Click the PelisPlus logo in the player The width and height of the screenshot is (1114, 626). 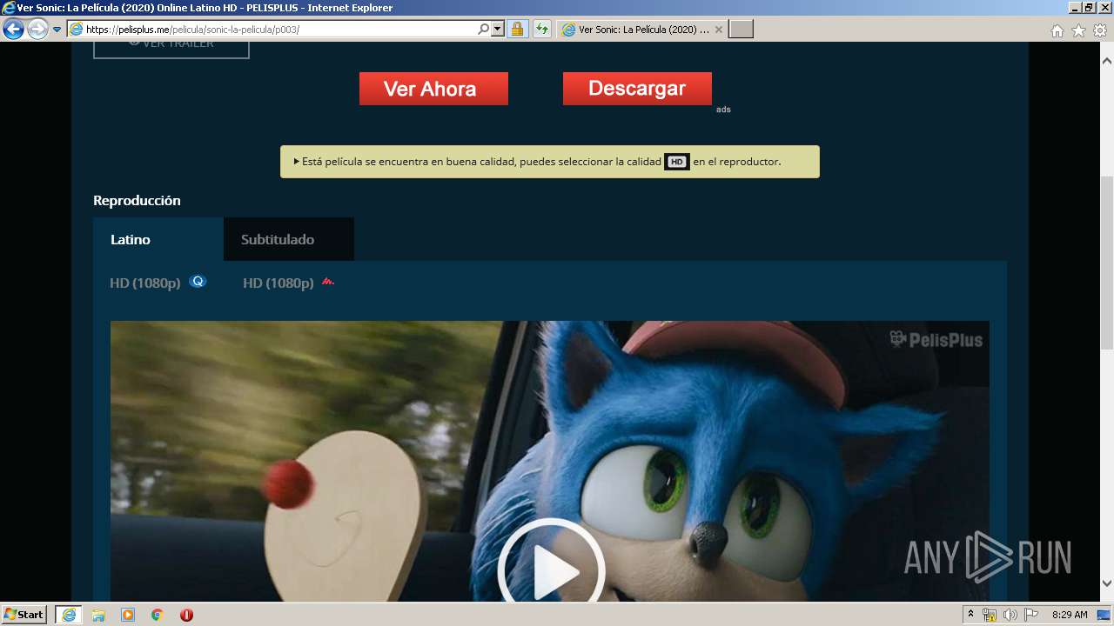tap(936, 340)
